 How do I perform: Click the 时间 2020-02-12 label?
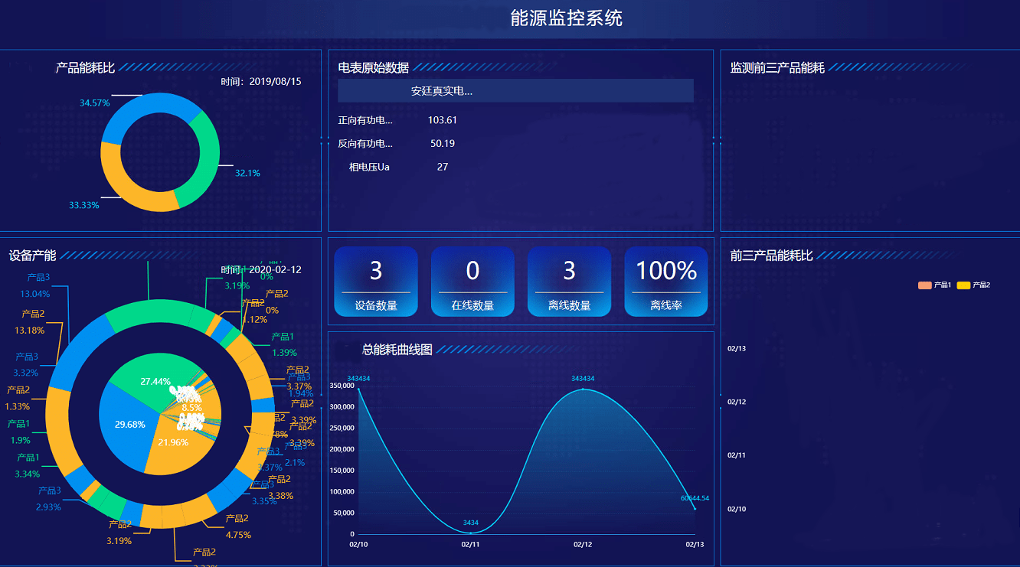click(x=261, y=270)
